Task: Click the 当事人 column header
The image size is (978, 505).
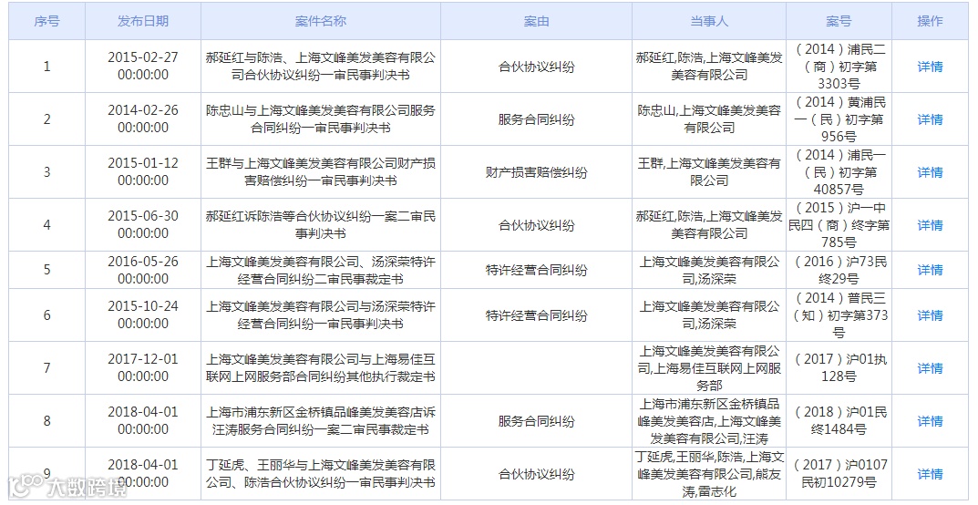Action: click(x=709, y=21)
